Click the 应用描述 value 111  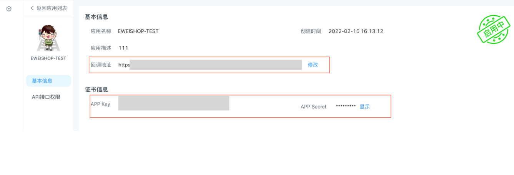pos(123,48)
